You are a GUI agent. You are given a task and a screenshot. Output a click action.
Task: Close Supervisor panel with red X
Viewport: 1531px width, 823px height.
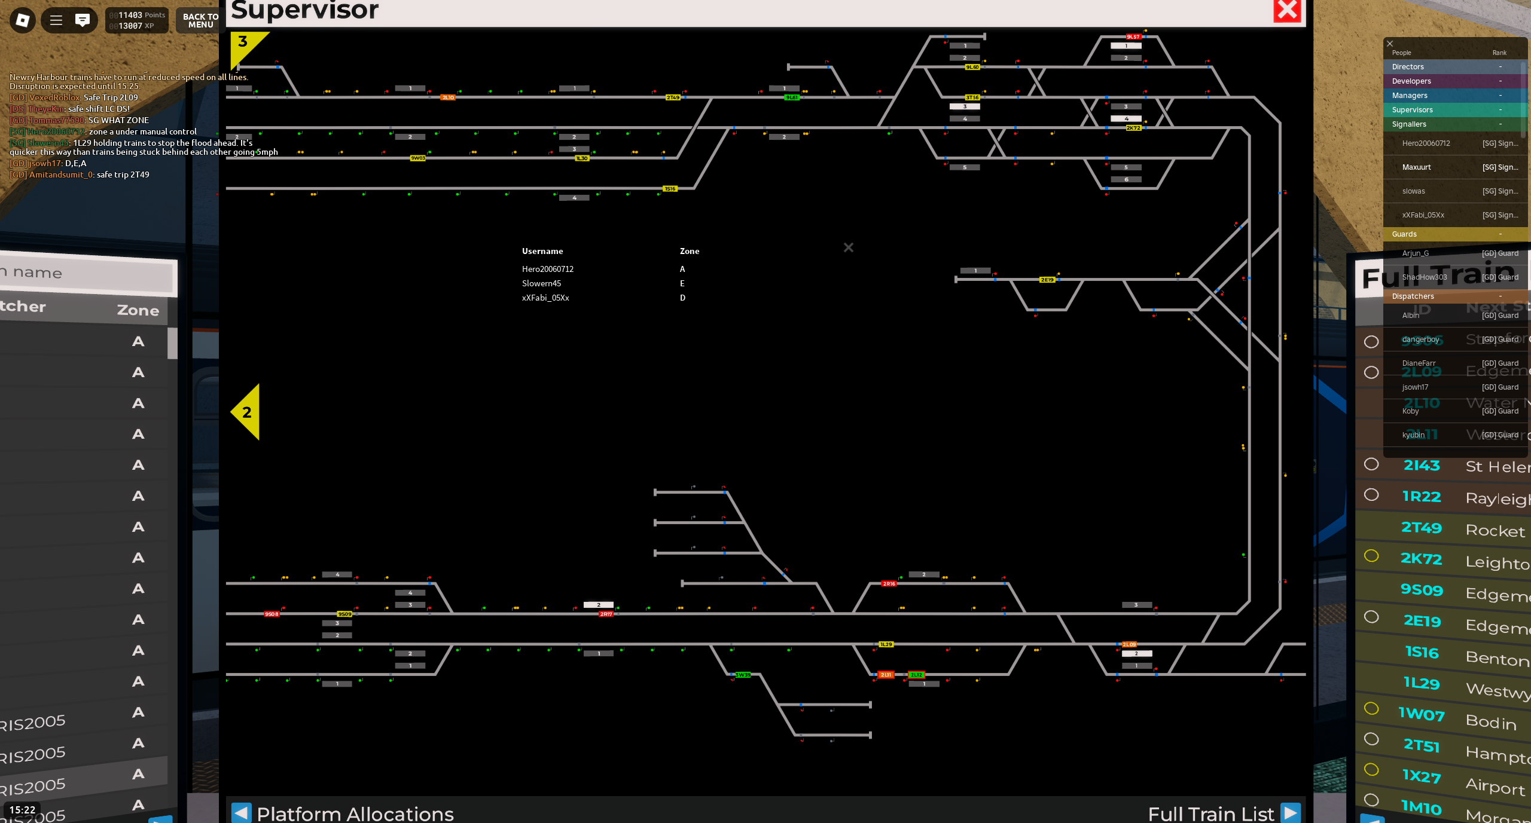click(1287, 10)
